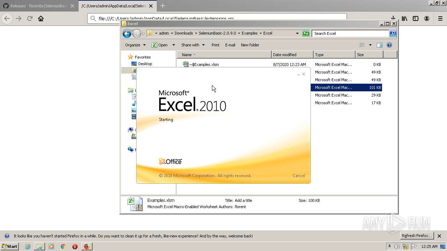447x251 pixels.
Task: Go back in the Excel folder window
Action: point(127,33)
